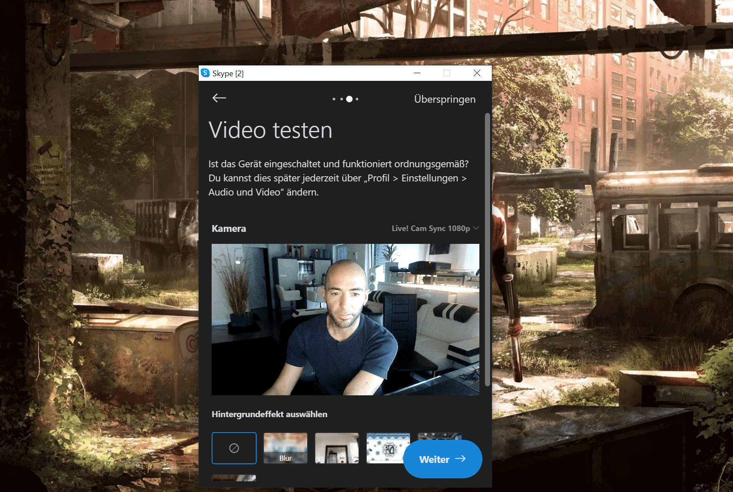Screen dimensions: 733x492
Task: Click the active third step indicator dot
Action: tap(349, 99)
